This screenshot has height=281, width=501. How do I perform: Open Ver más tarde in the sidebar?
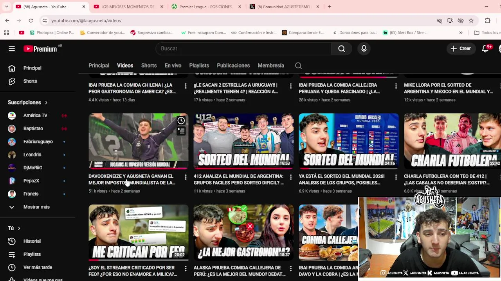[38, 267]
